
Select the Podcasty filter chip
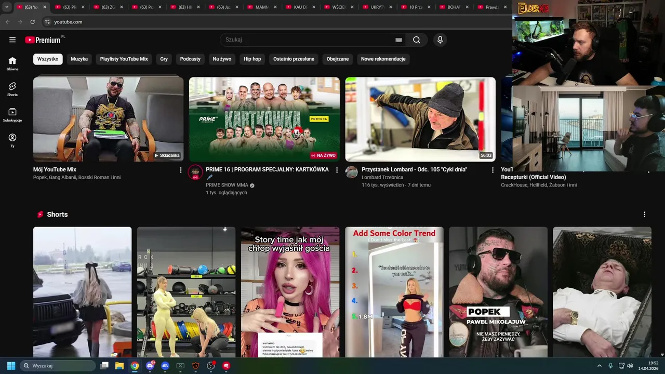[x=190, y=59]
